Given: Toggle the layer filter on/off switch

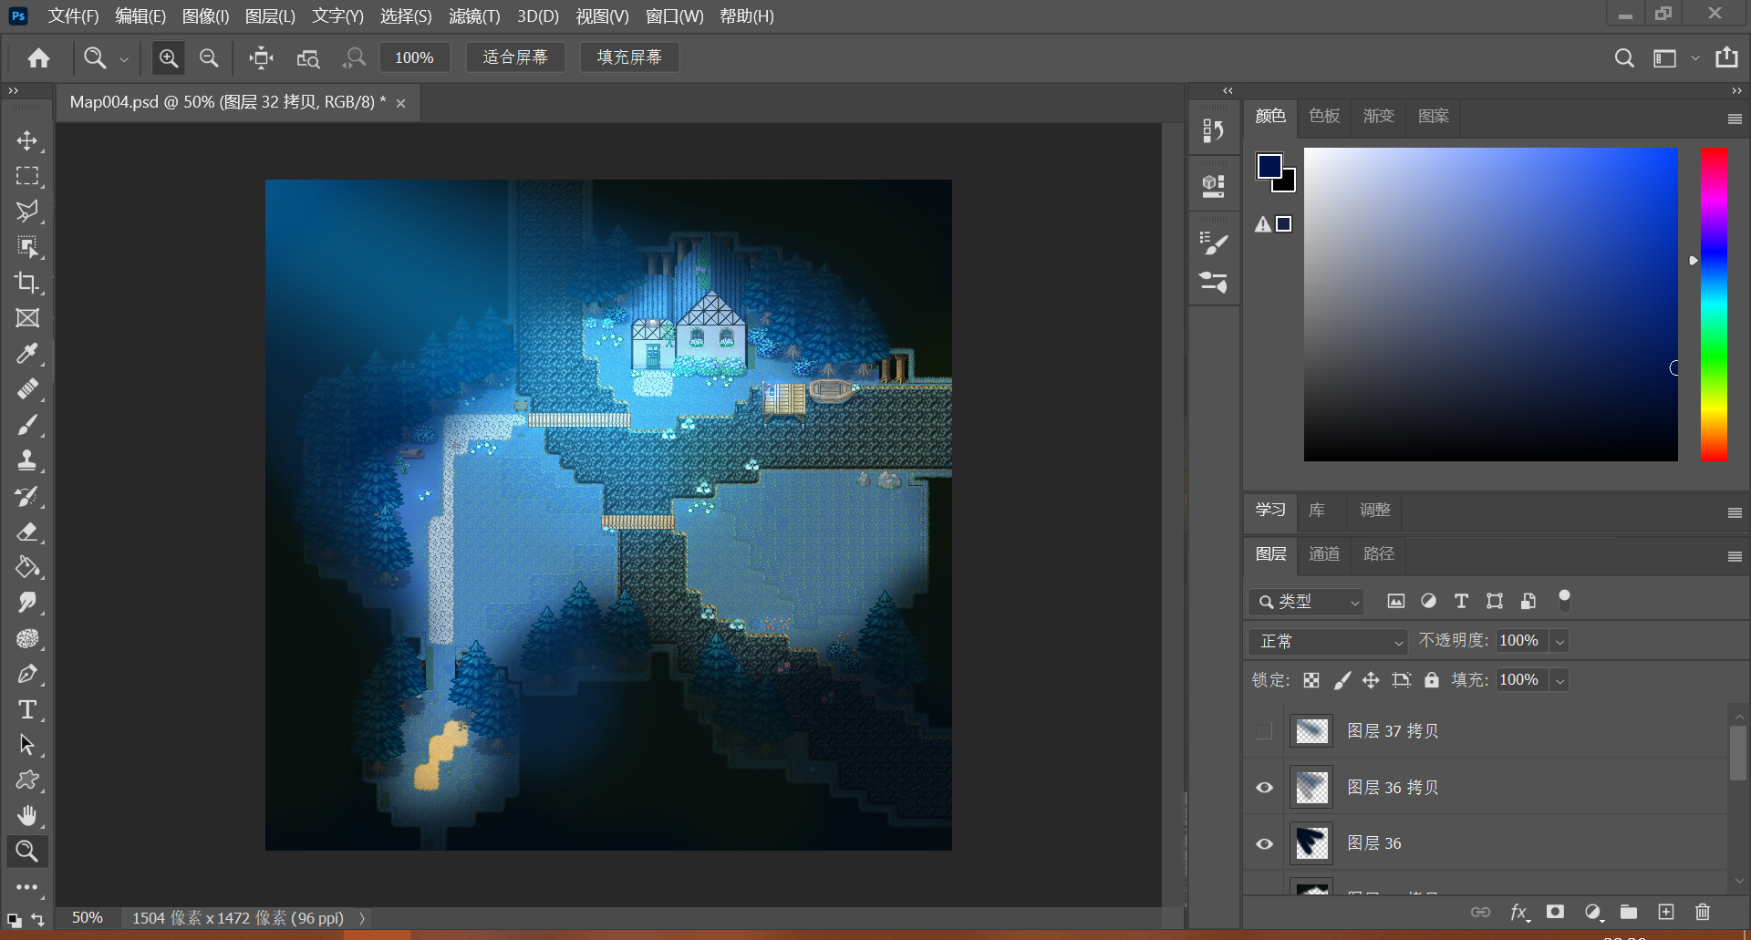Looking at the screenshot, I should click(x=1564, y=600).
